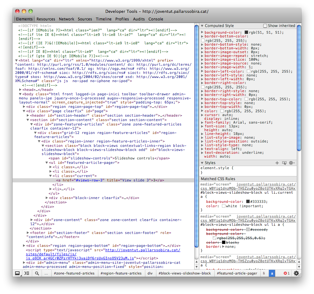Select the section id="section-content" row
This screenshot has height=294, width=314.
click(98, 120)
